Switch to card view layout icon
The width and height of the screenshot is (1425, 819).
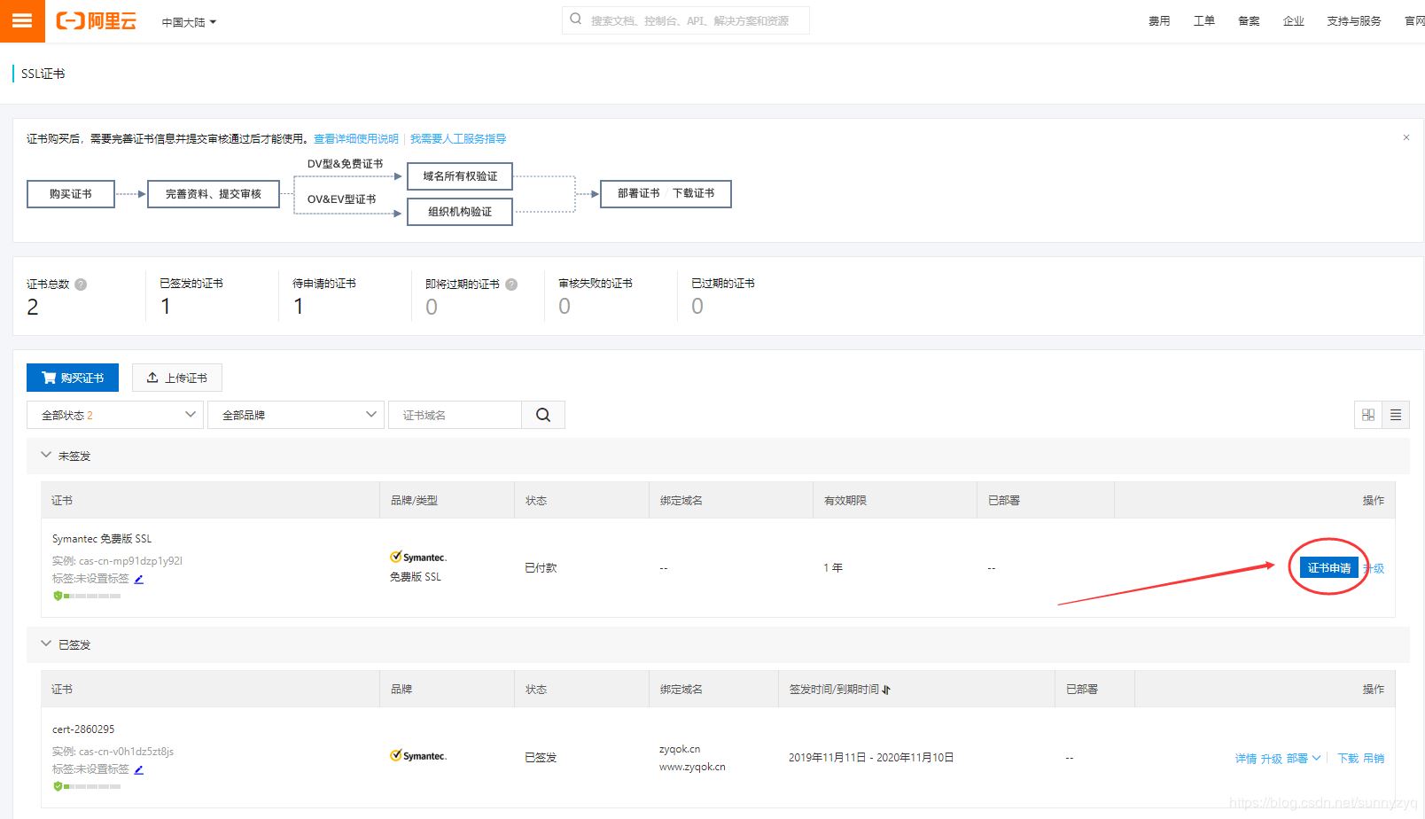[x=1367, y=414]
